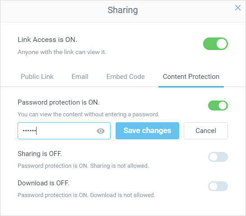
Task: Click the 'Download is not allowed' description
Action: [86, 195]
